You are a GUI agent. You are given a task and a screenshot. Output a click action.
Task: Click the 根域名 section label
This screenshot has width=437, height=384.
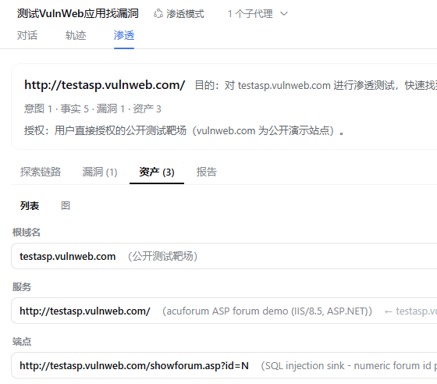(x=27, y=232)
